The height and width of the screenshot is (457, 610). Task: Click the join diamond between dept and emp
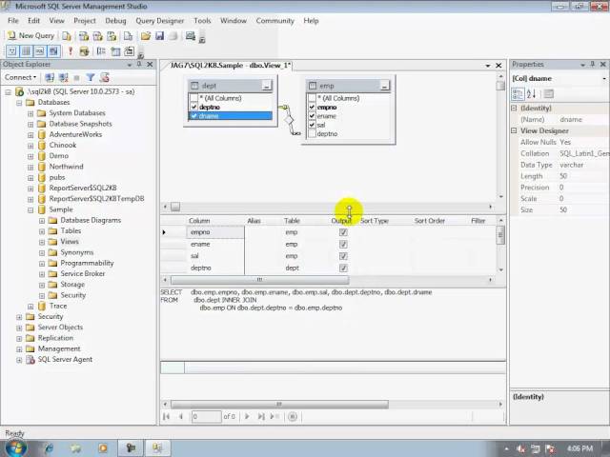coord(289,120)
